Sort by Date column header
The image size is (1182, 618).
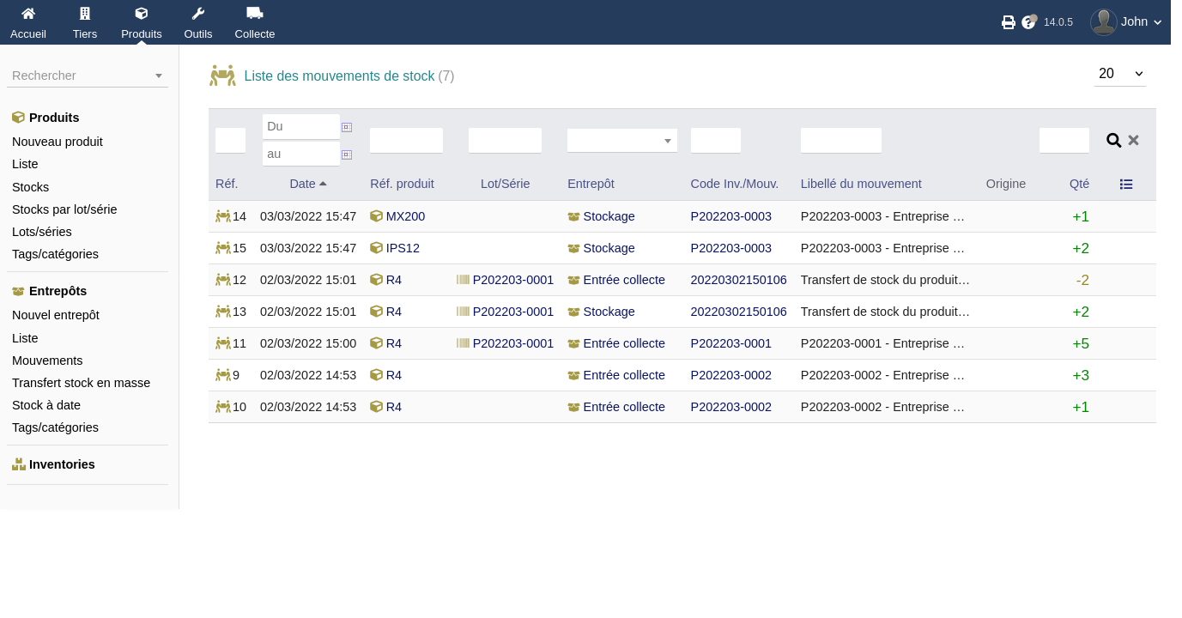303,184
